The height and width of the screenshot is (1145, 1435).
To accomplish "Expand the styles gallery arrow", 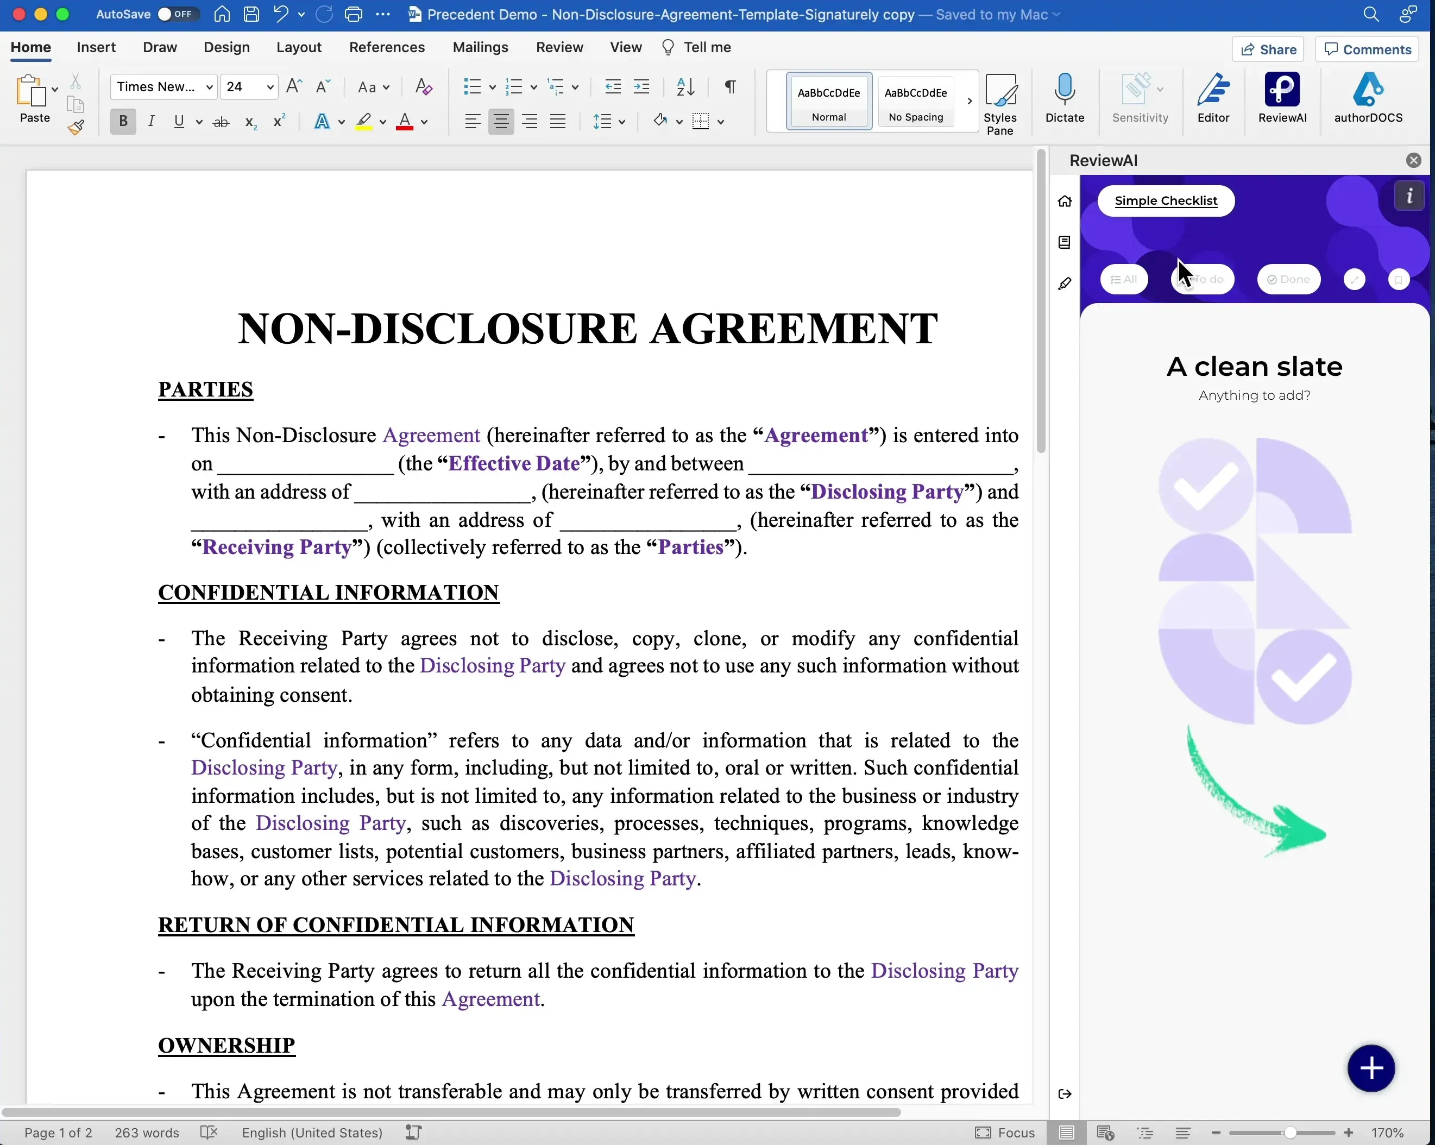I will click(x=969, y=101).
